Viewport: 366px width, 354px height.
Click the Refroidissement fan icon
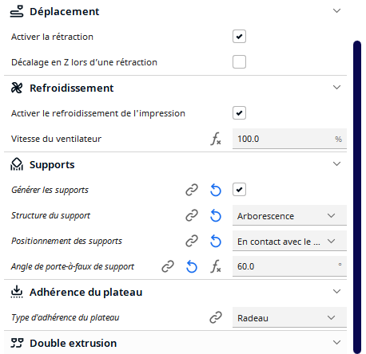point(17,88)
